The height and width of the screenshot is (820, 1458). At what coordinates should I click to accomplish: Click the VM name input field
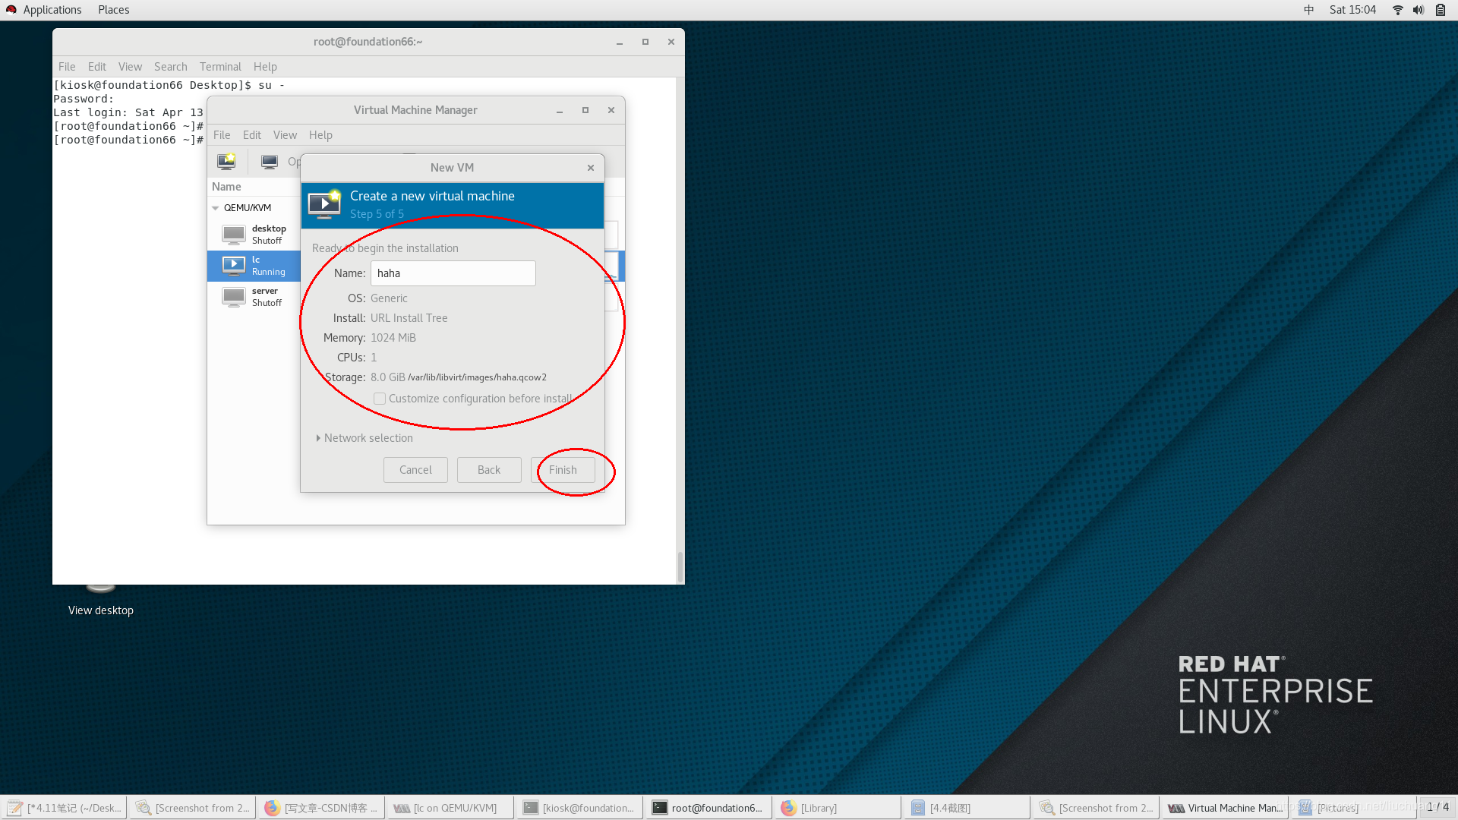click(x=453, y=273)
